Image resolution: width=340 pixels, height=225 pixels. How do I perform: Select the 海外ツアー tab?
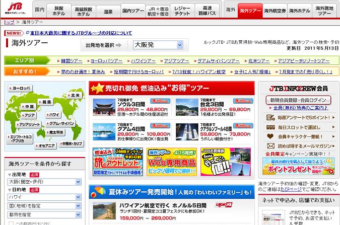(250, 11)
